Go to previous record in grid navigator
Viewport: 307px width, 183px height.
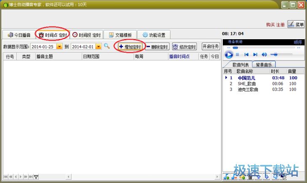pyautogui.click(x=16, y=177)
